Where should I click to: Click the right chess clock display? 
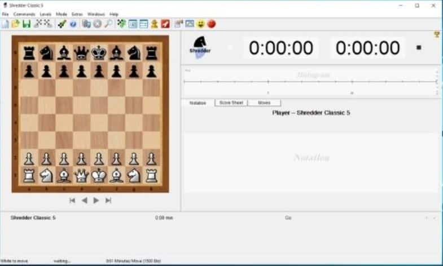(367, 48)
